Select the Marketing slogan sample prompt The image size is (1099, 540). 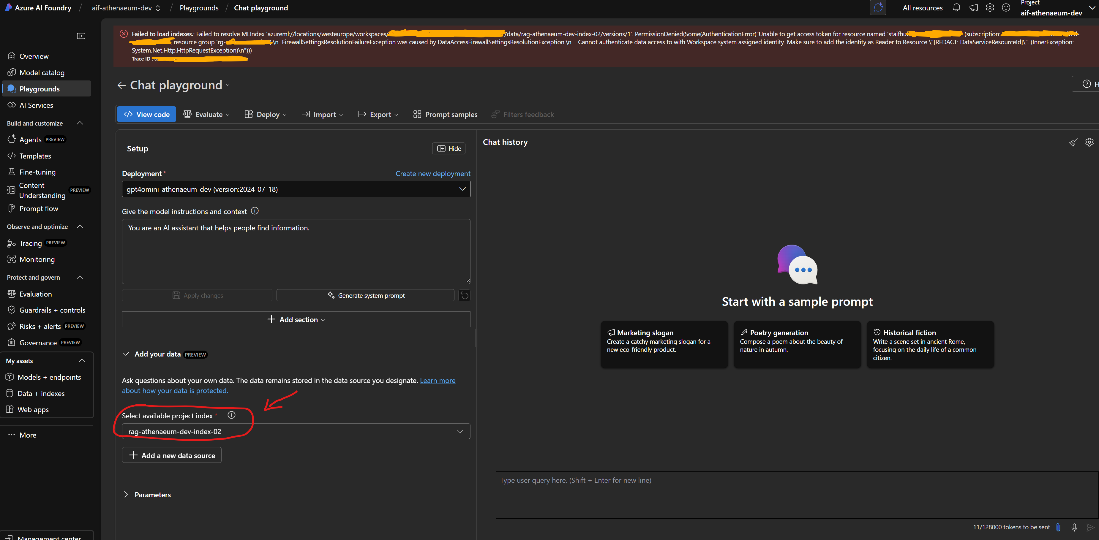click(x=664, y=344)
